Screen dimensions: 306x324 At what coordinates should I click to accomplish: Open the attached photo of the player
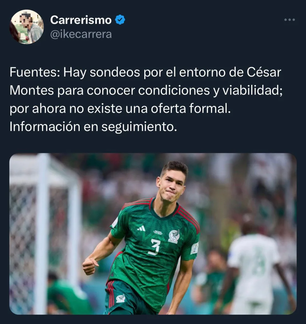coord(153,234)
